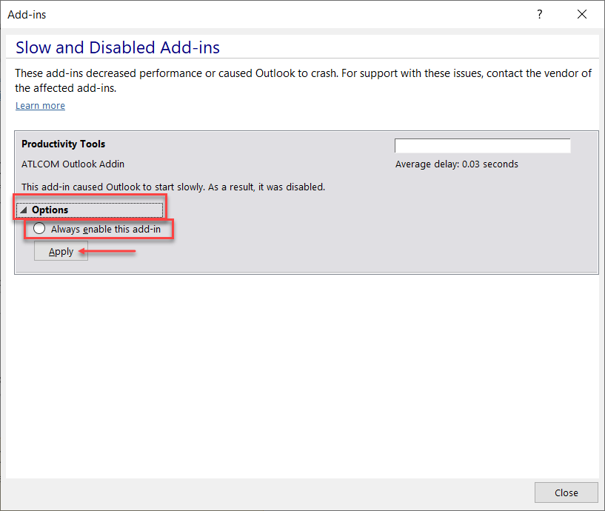Select the Productivity Tools add-in name
The image size is (605, 511).
point(64,144)
